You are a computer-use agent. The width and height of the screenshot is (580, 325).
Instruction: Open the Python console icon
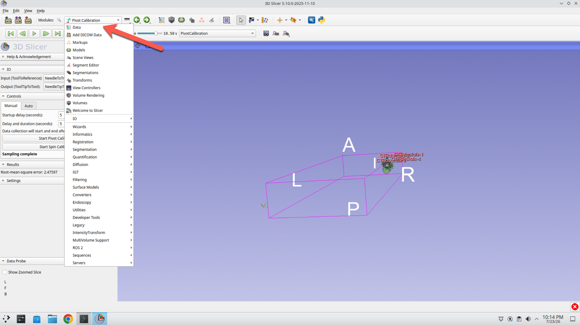click(x=322, y=20)
